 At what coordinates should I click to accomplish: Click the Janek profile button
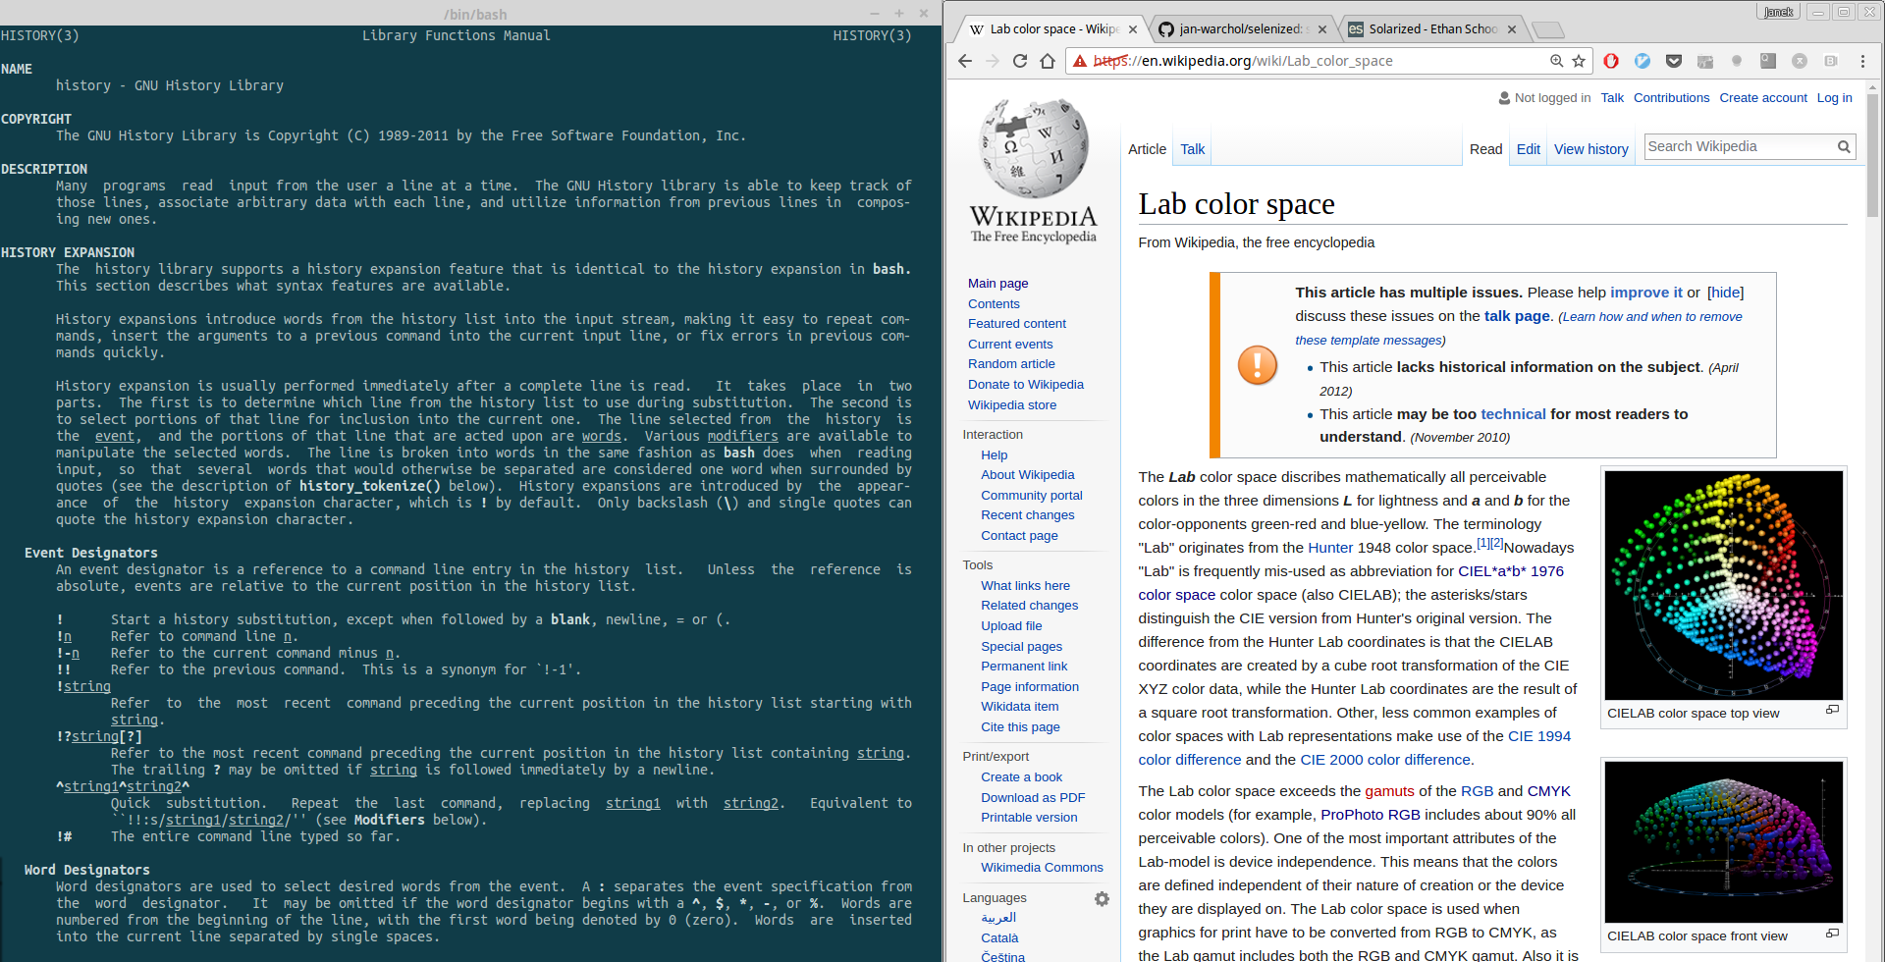(1778, 12)
